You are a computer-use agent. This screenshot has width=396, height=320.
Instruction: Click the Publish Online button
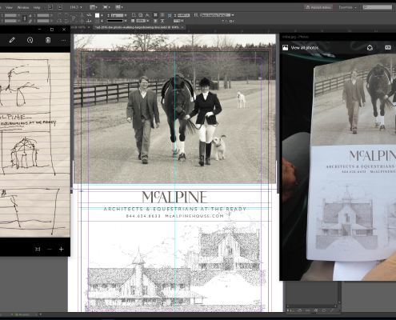pos(318,7)
